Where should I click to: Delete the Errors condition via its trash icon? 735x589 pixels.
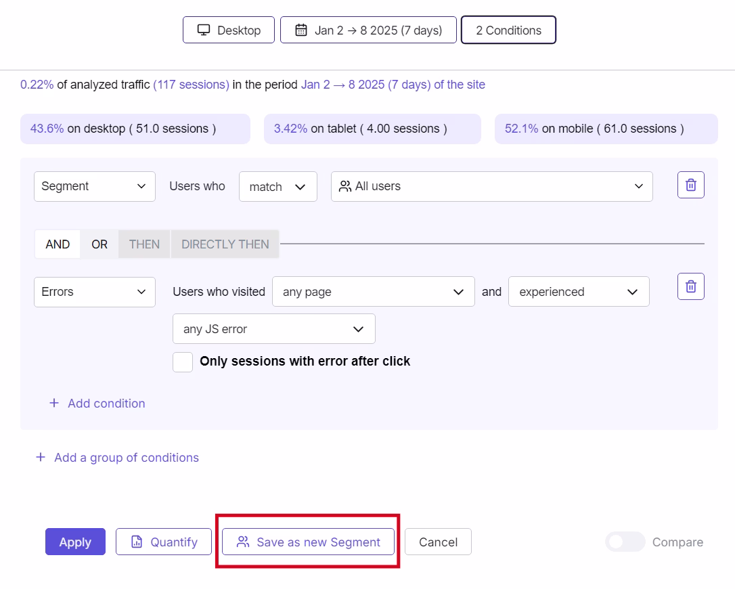coord(690,286)
